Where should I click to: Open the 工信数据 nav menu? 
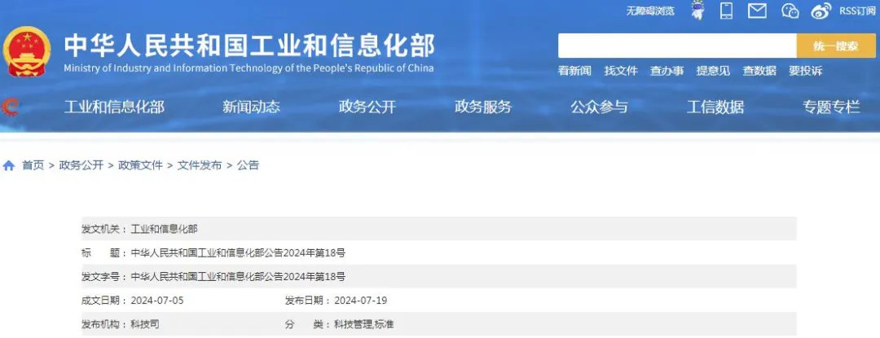pyautogui.click(x=715, y=107)
